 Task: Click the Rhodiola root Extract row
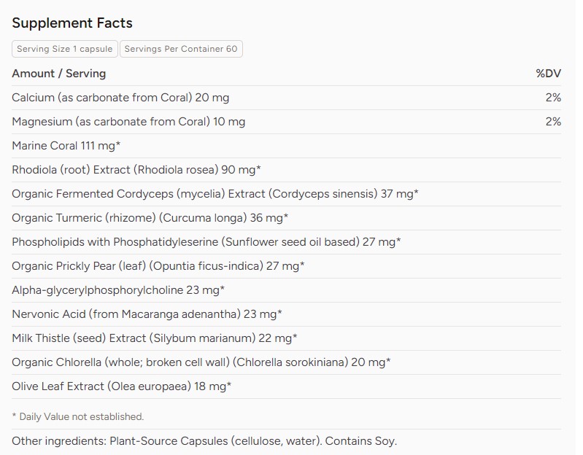pyautogui.click(x=286, y=170)
